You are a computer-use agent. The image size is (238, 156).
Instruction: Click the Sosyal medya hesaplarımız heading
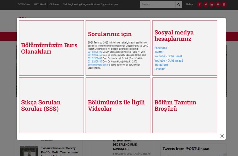click(174, 36)
